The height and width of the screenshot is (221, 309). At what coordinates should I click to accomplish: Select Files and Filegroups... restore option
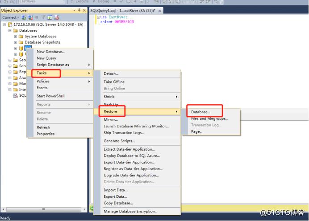tap(209, 119)
